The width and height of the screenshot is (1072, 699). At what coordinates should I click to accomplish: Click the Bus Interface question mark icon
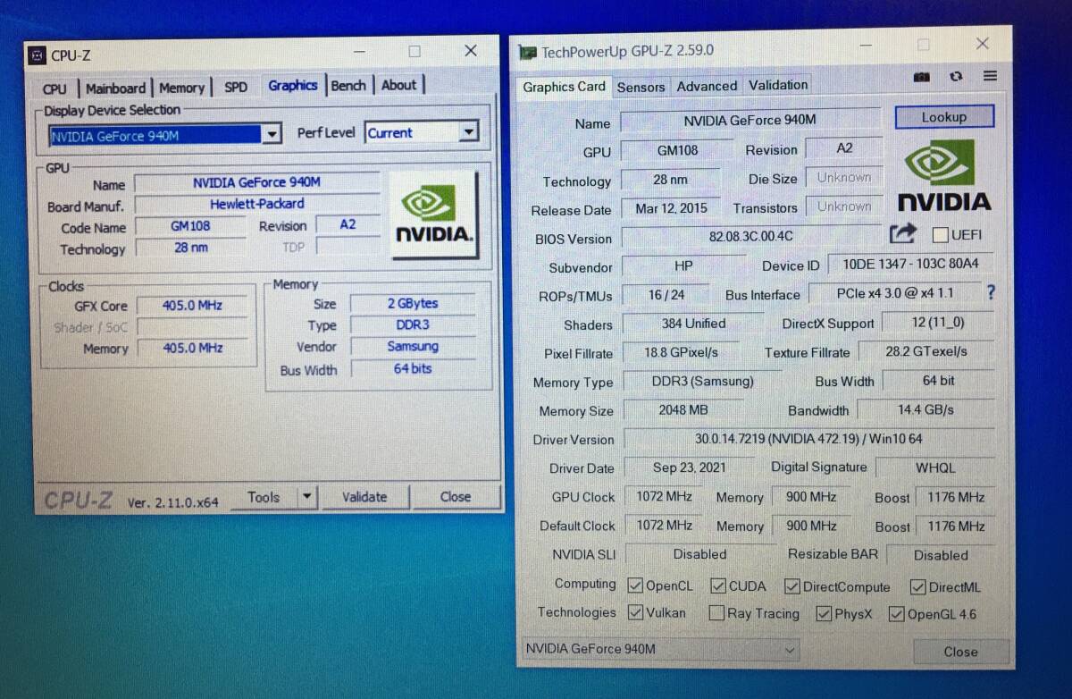pyautogui.click(x=990, y=292)
